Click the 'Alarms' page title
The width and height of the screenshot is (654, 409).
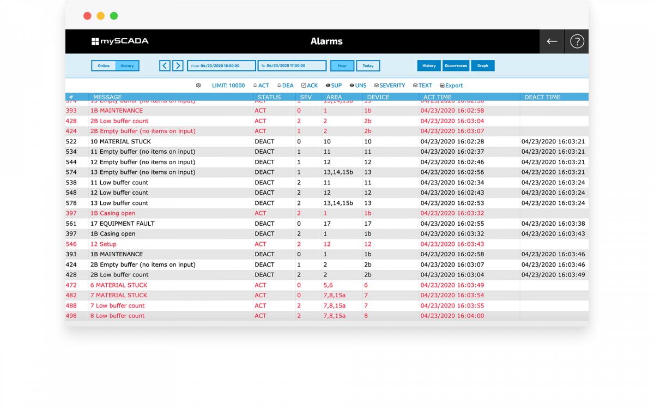(x=326, y=41)
